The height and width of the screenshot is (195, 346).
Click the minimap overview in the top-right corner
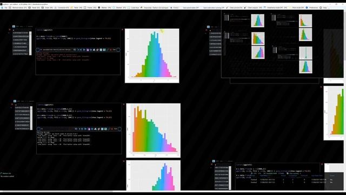282,44
